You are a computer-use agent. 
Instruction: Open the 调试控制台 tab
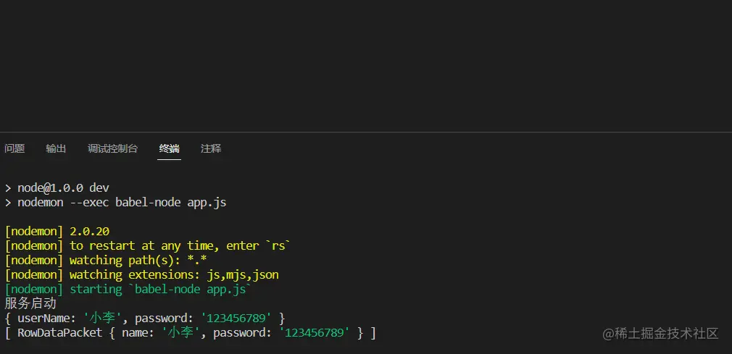click(112, 149)
